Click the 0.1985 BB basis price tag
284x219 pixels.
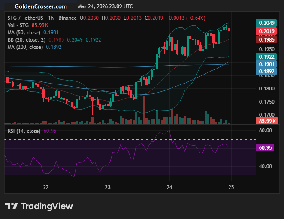point(266,39)
